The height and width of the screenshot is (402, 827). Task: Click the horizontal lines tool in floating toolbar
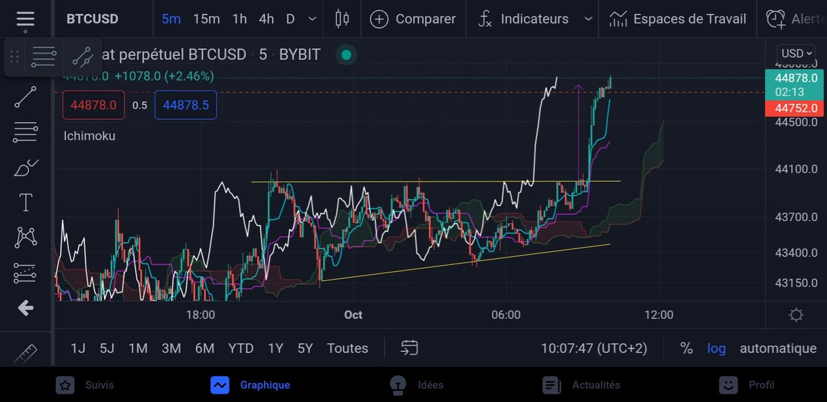coord(43,56)
